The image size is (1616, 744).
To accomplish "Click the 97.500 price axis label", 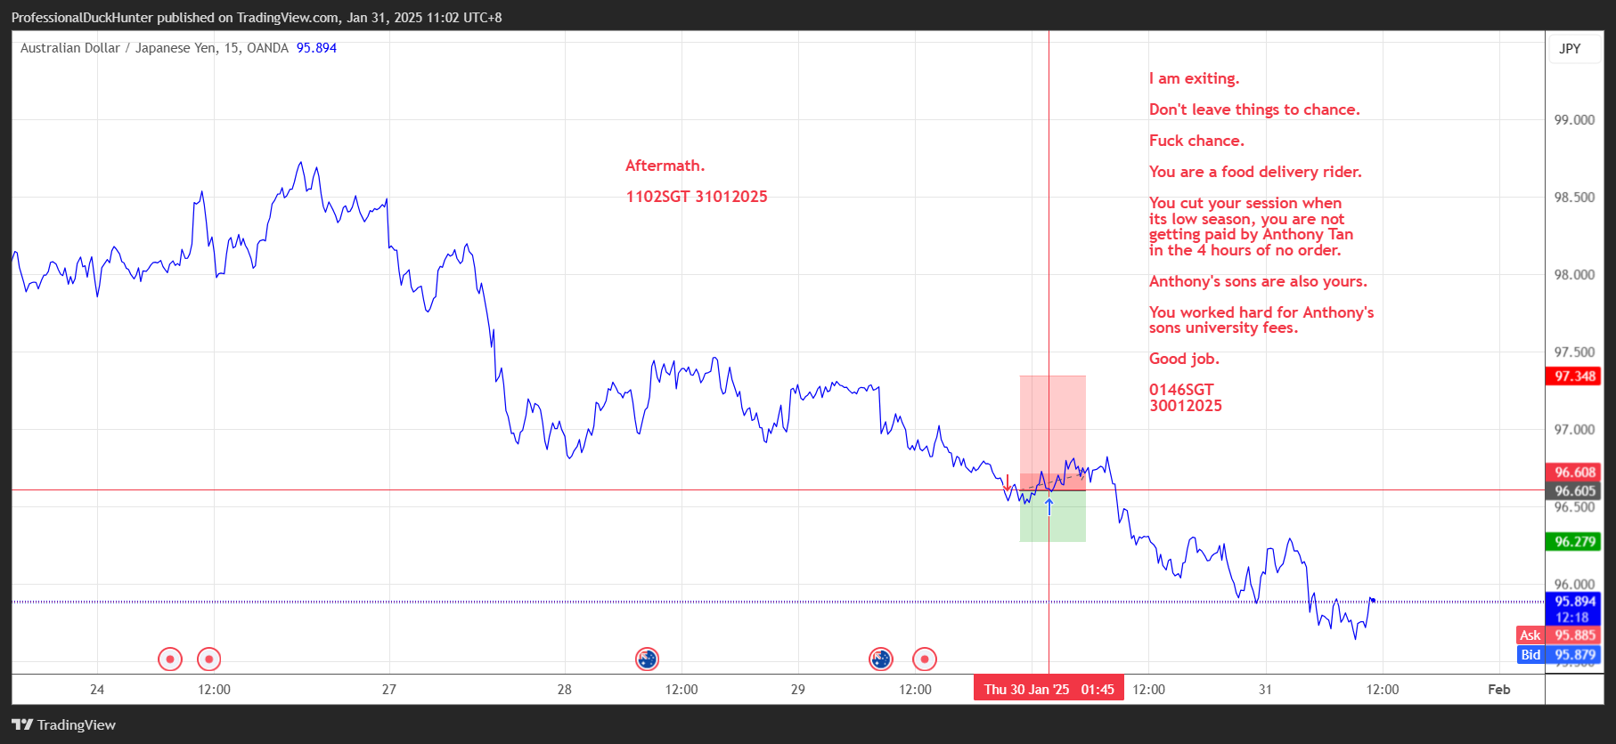I will point(1574,352).
